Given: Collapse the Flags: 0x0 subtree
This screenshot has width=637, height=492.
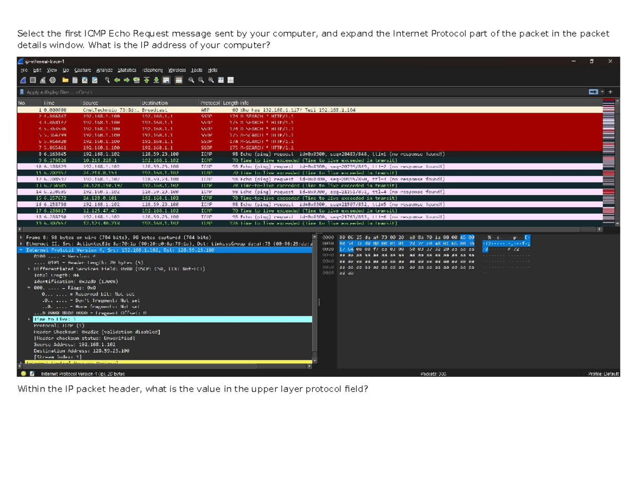Looking at the screenshot, I should [x=29, y=288].
